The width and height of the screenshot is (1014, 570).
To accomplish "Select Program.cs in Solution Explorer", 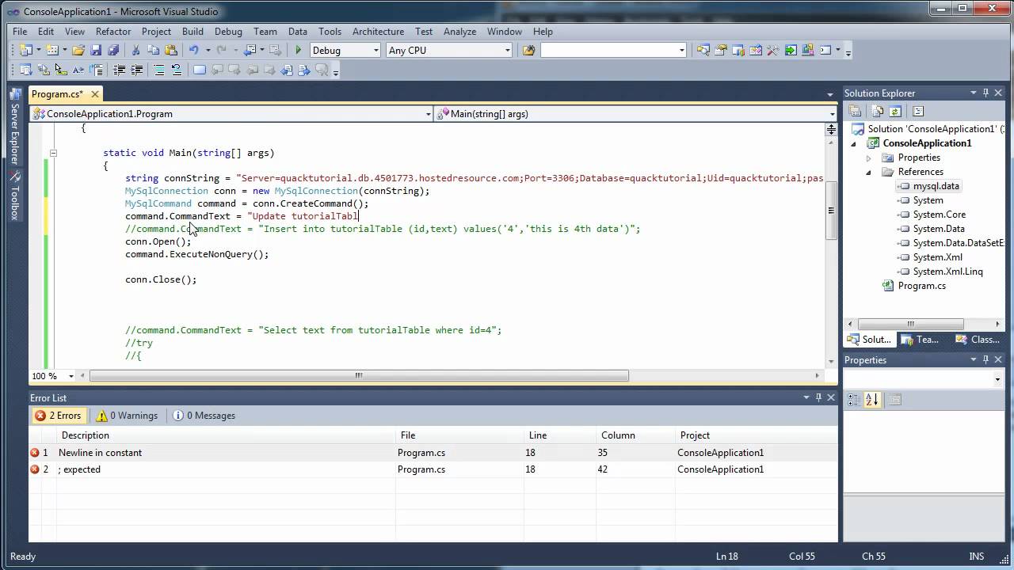I will pyautogui.click(x=921, y=286).
